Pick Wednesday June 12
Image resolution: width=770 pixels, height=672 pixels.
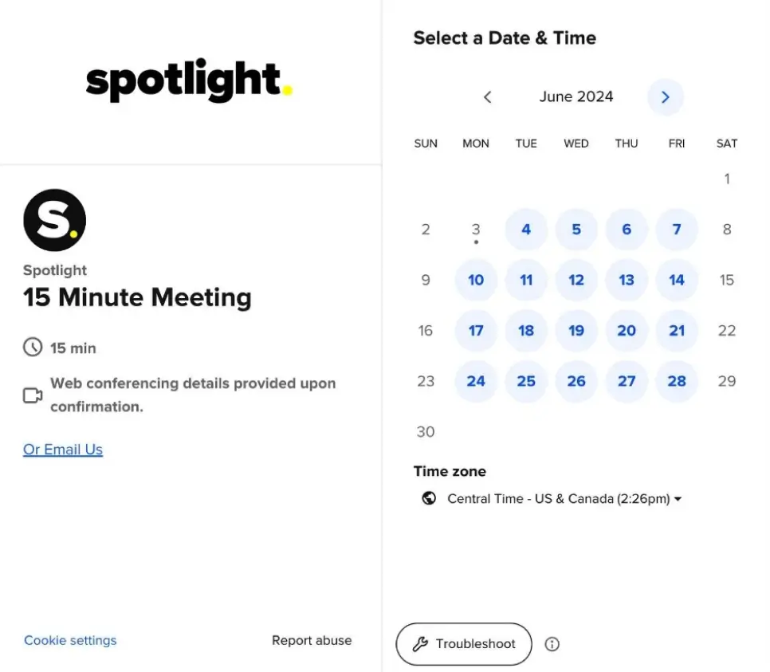(x=576, y=280)
